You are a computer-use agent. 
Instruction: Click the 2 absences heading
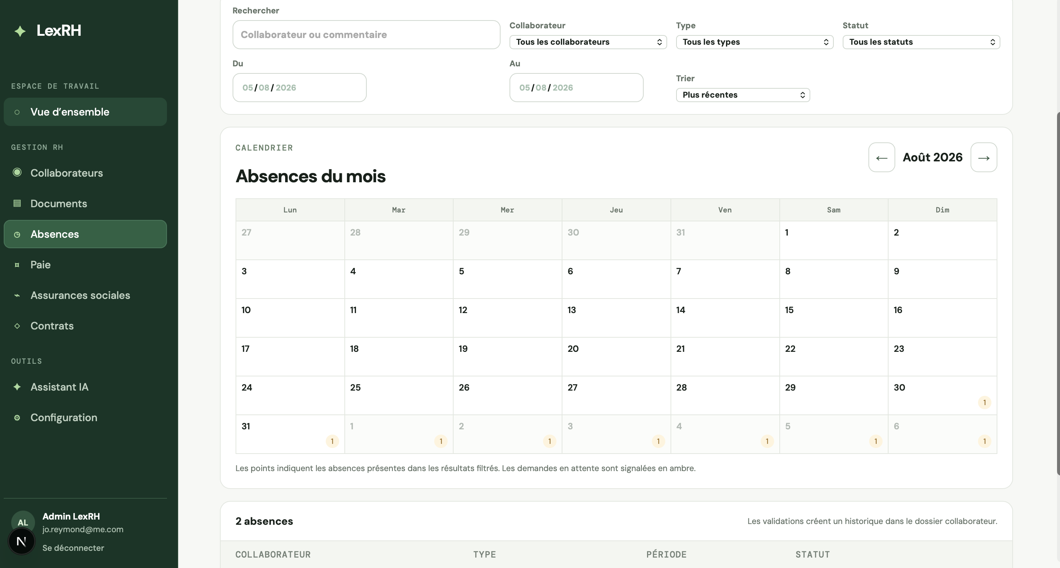click(264, 521)
